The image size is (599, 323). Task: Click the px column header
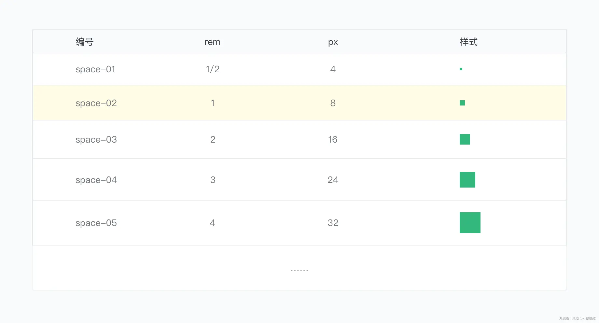tap(333, 42)
